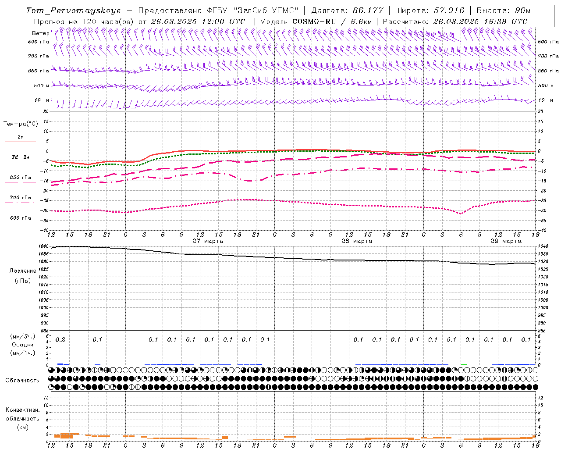Viewport: 561px width, 449px height.
Task: Click the '-40' value on left temperature axis
Action: coord(45,231)
